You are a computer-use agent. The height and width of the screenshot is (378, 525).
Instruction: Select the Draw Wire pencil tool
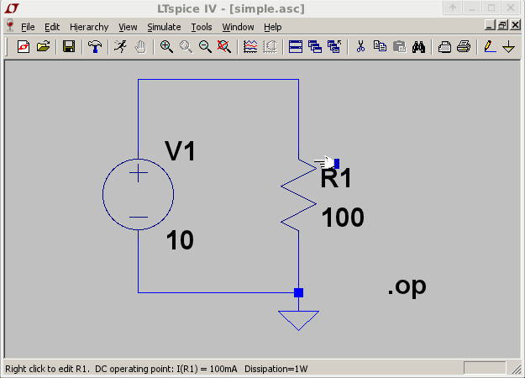[x=490, y=46]
